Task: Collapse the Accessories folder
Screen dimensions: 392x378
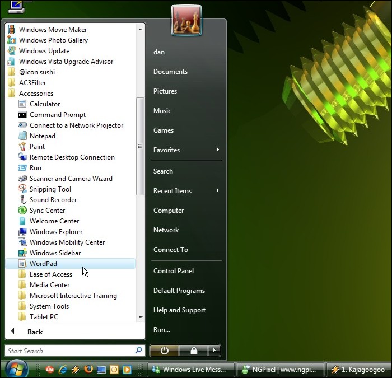Action: point(36,94)
